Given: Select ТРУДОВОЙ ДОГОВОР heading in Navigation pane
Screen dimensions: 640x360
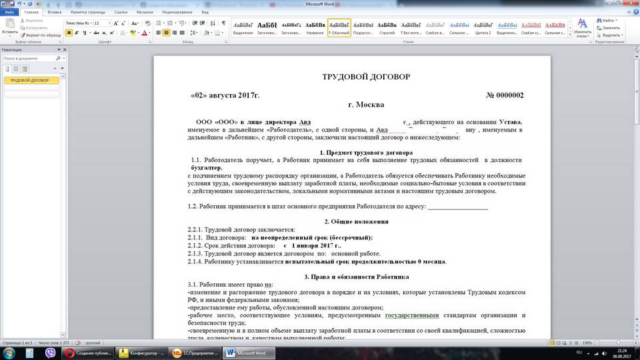Looking at the screenshot, I should [31, 81].
